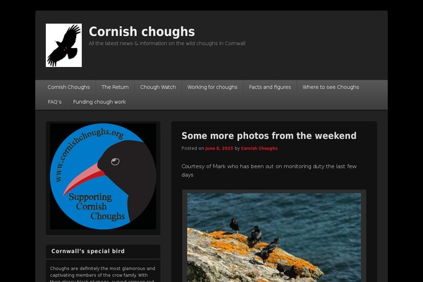Enlarge the choughs on rock photo
This screenshot has width=423, height=282.
click(274, 237)
